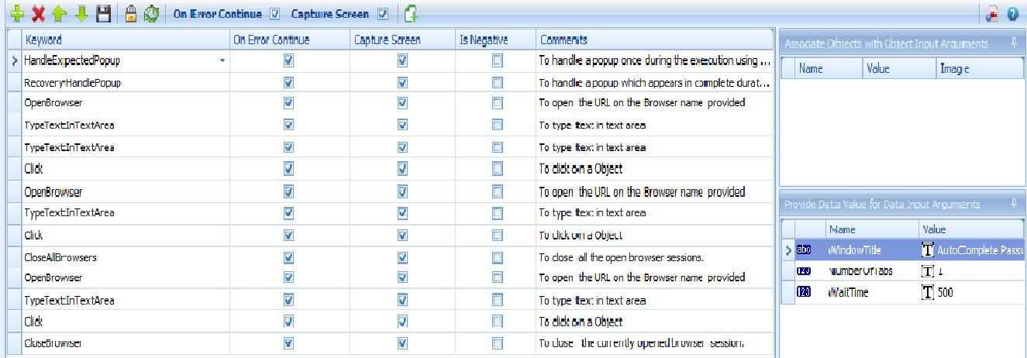Uncheck Capture Screen for CloseAllBrowsers row
This screenshot has width=1027, height=358.
pos(402,257)
